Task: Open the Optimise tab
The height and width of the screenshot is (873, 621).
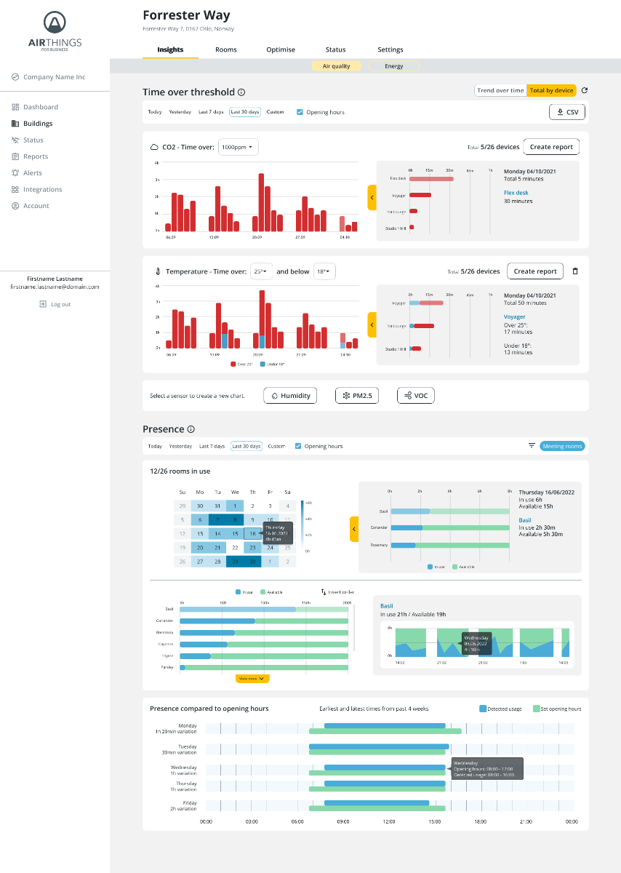Action: [281, 49]
